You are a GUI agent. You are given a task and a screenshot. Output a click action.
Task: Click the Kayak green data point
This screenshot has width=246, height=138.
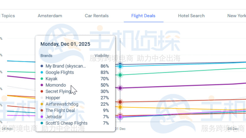120,75
